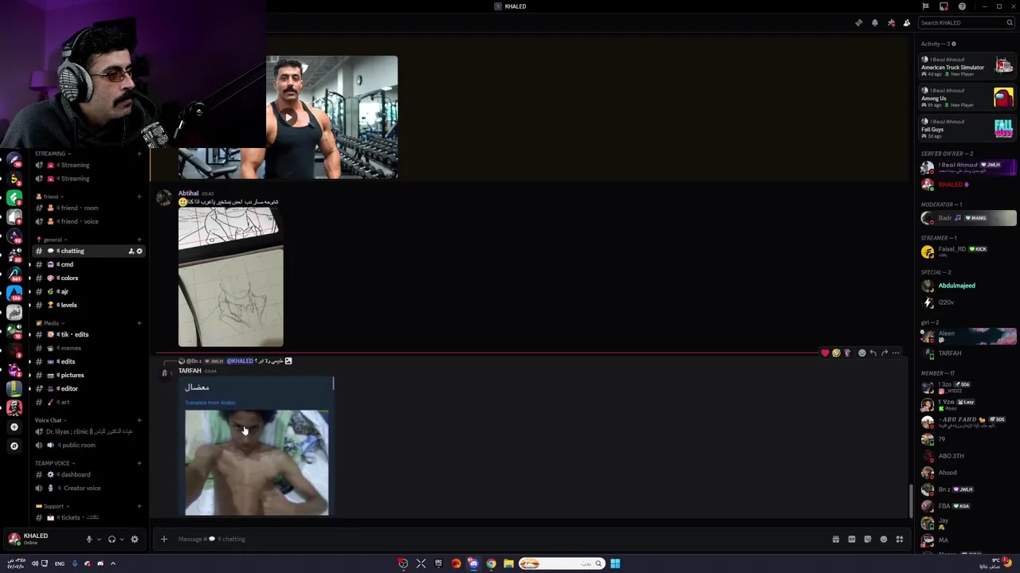Collapse the STREAMING category
Screen dimensions: 1020x573
[x=52, y=154]
